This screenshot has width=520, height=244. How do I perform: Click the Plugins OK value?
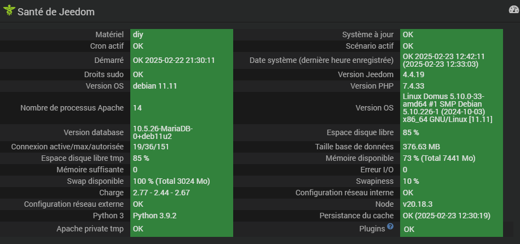[409, 229]
